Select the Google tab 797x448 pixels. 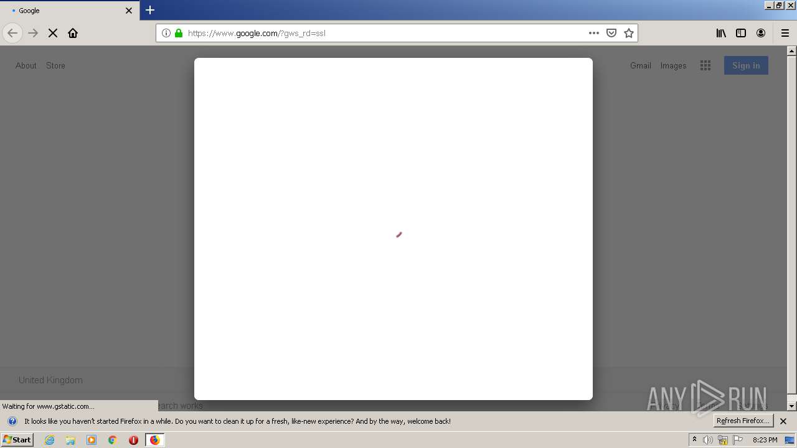point(70,11)
